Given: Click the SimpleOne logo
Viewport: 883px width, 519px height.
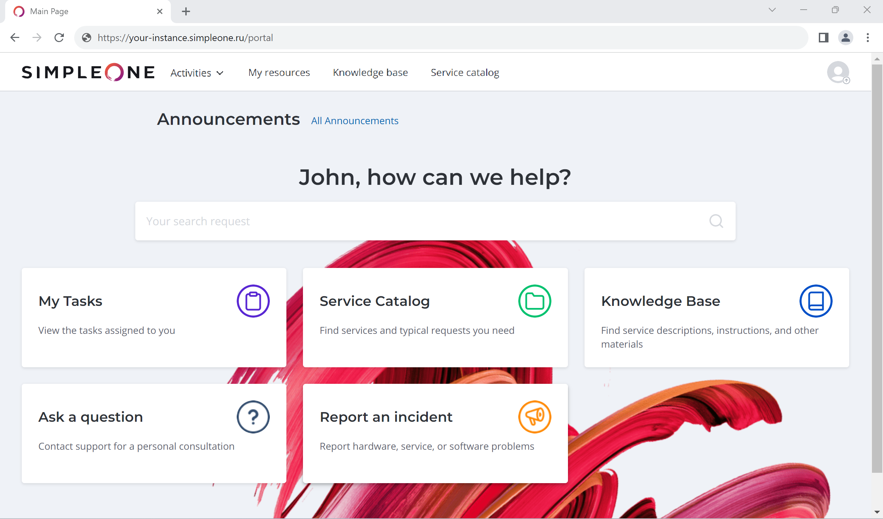Looking at the screenshot, I should [x=88, y=72].
